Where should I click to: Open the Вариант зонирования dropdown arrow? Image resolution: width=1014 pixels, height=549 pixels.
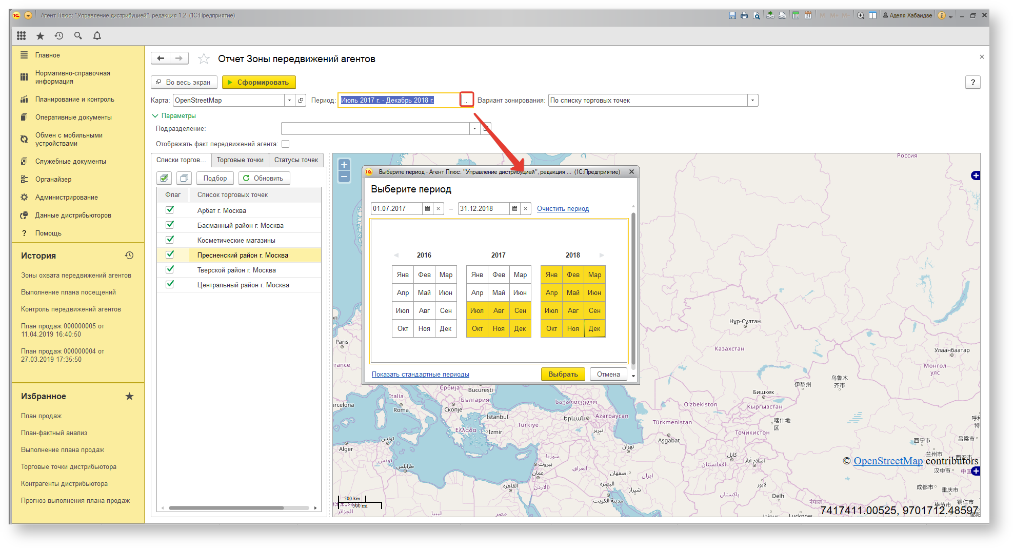752,100
